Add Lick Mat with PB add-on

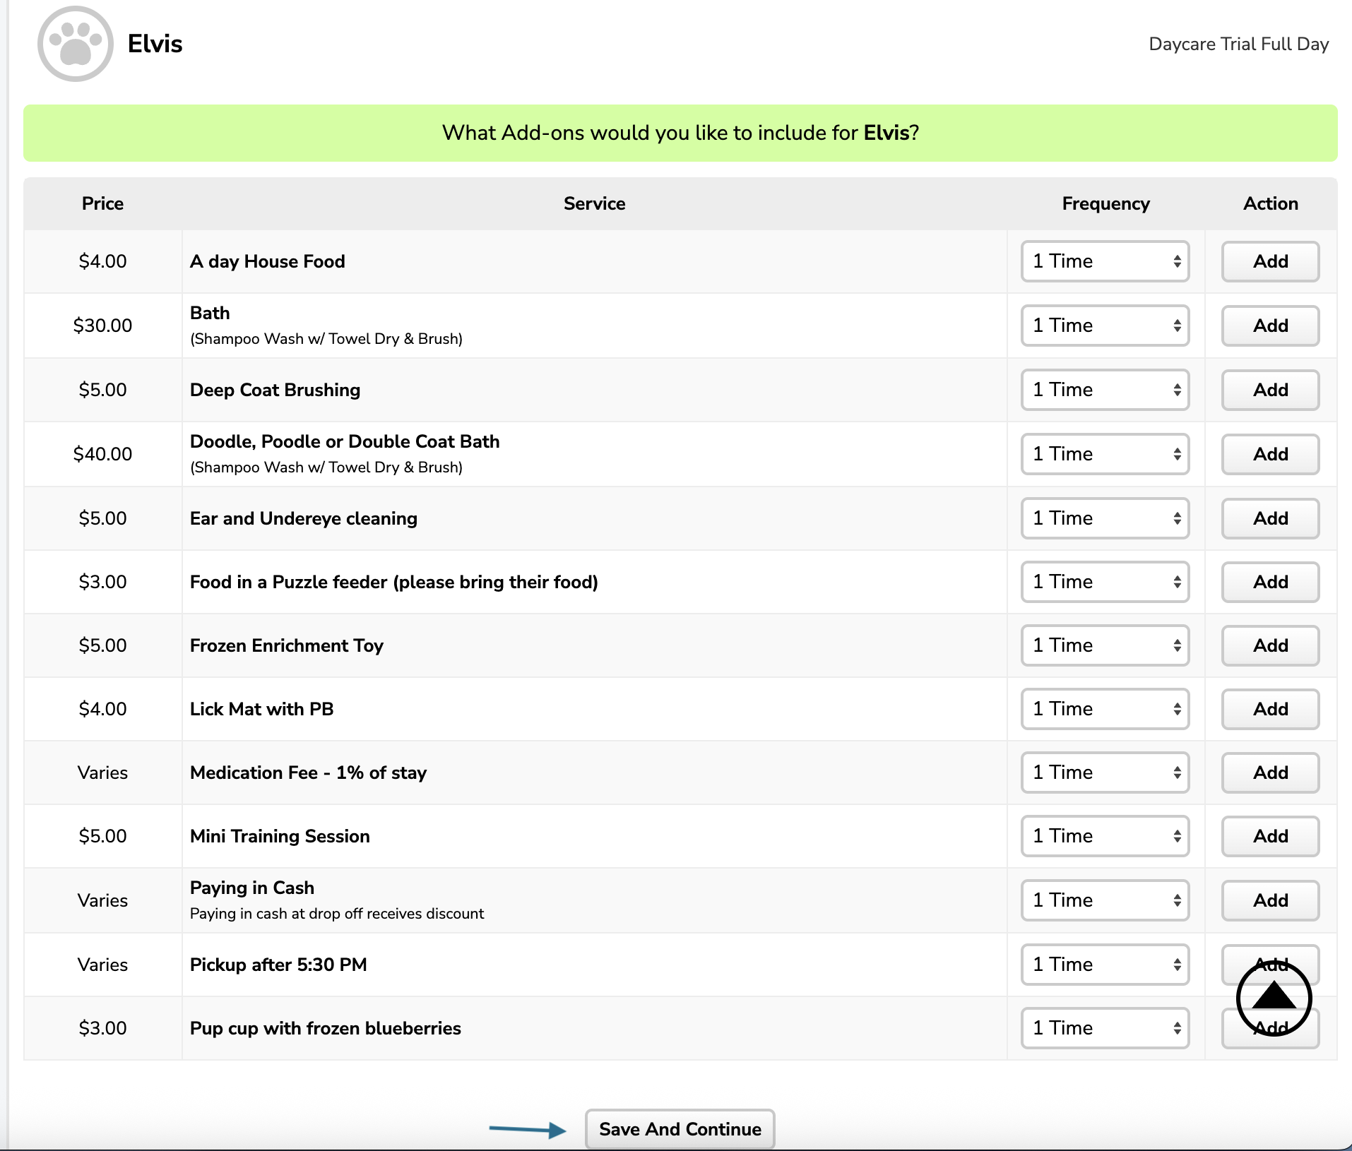1270,709
